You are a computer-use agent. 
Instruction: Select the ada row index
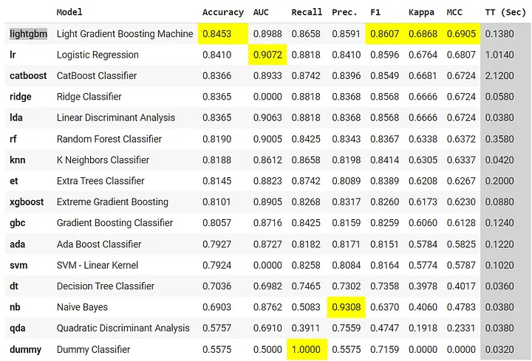17,244
